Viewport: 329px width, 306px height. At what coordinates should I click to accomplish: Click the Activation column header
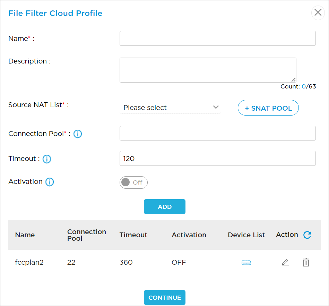pyautogui.click(x=189, y=235)
